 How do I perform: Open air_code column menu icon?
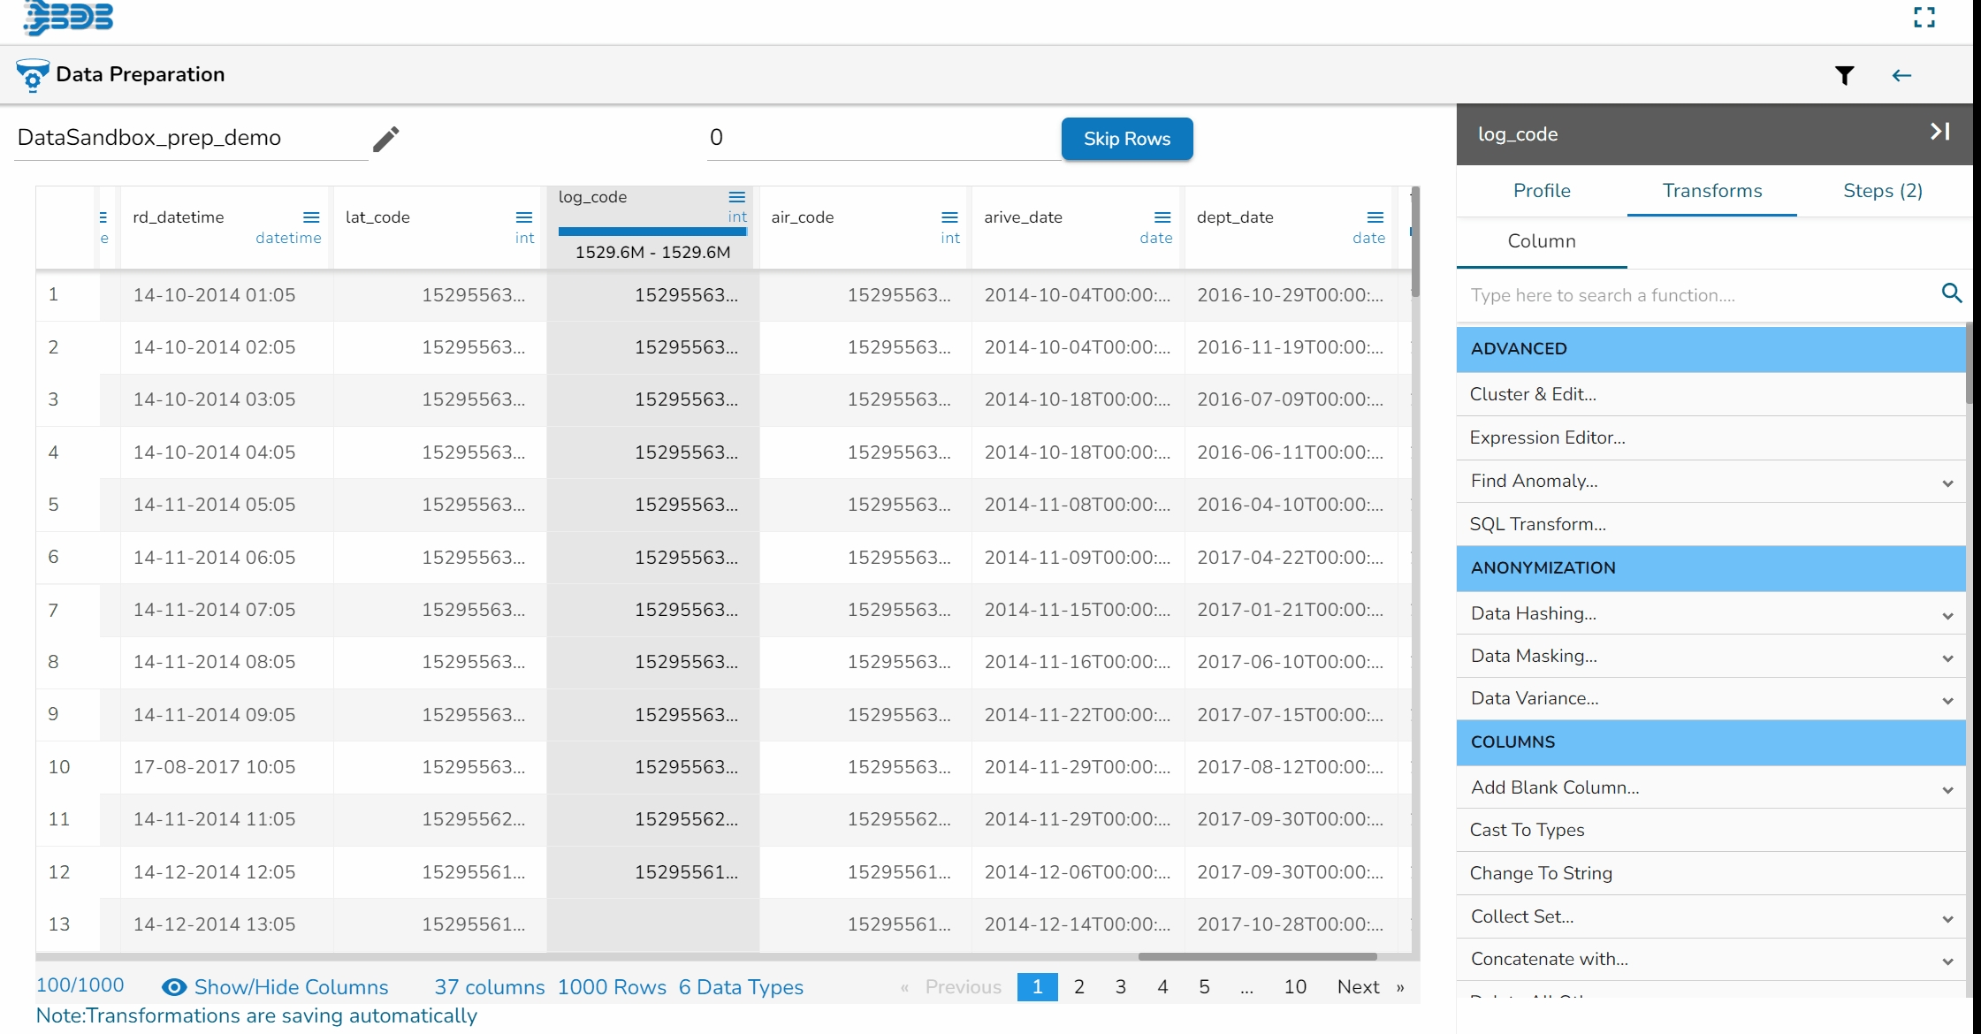[x=949, y=217]
